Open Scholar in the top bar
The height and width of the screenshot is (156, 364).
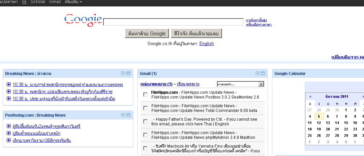(x=38, y=2)
